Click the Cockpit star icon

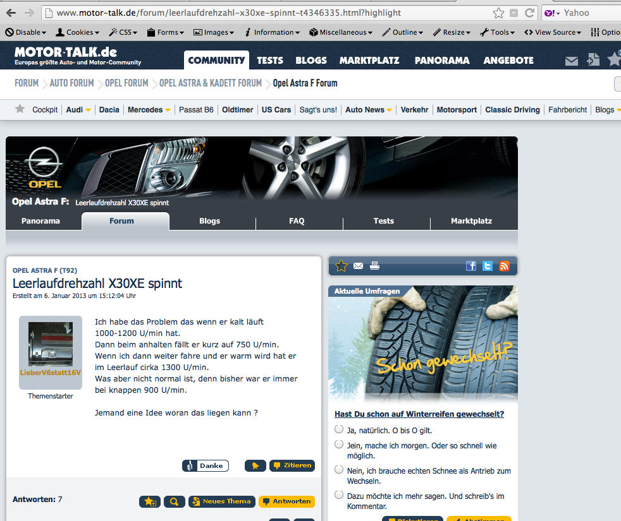pyautogui.click(x=20, y=109)
